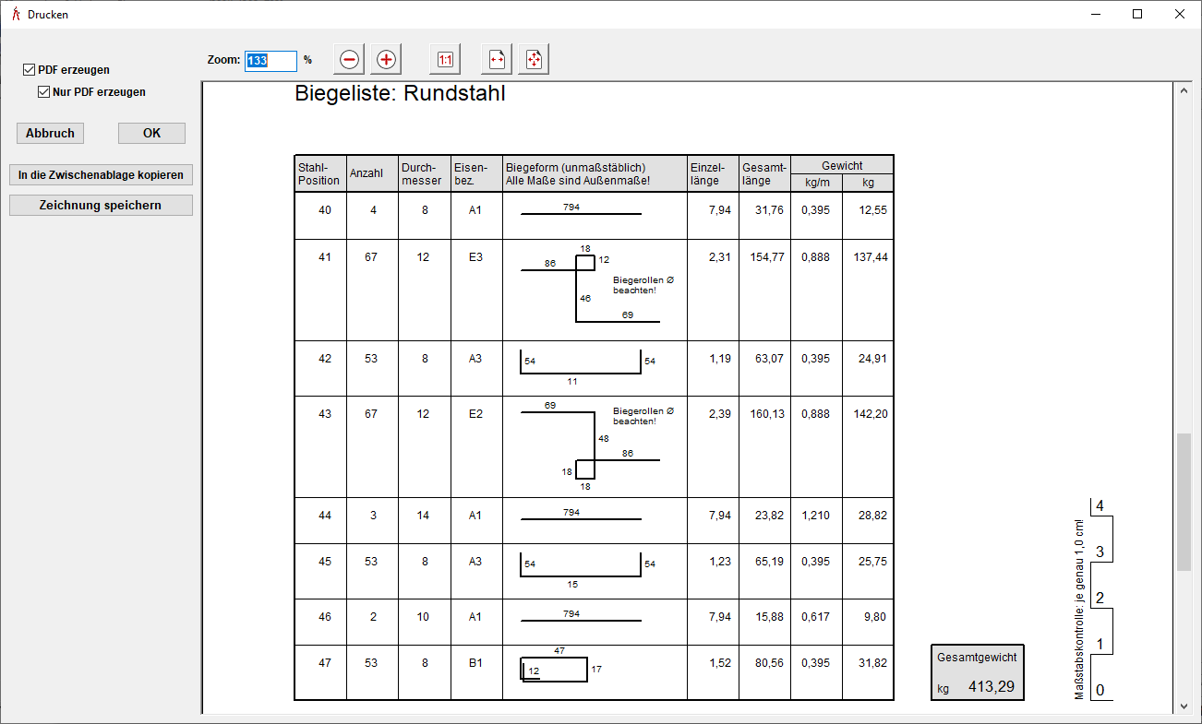Click the 'Zeichnung speichern' button
The width and height of the screenshot is (1202, 724).
click(101, 205)
